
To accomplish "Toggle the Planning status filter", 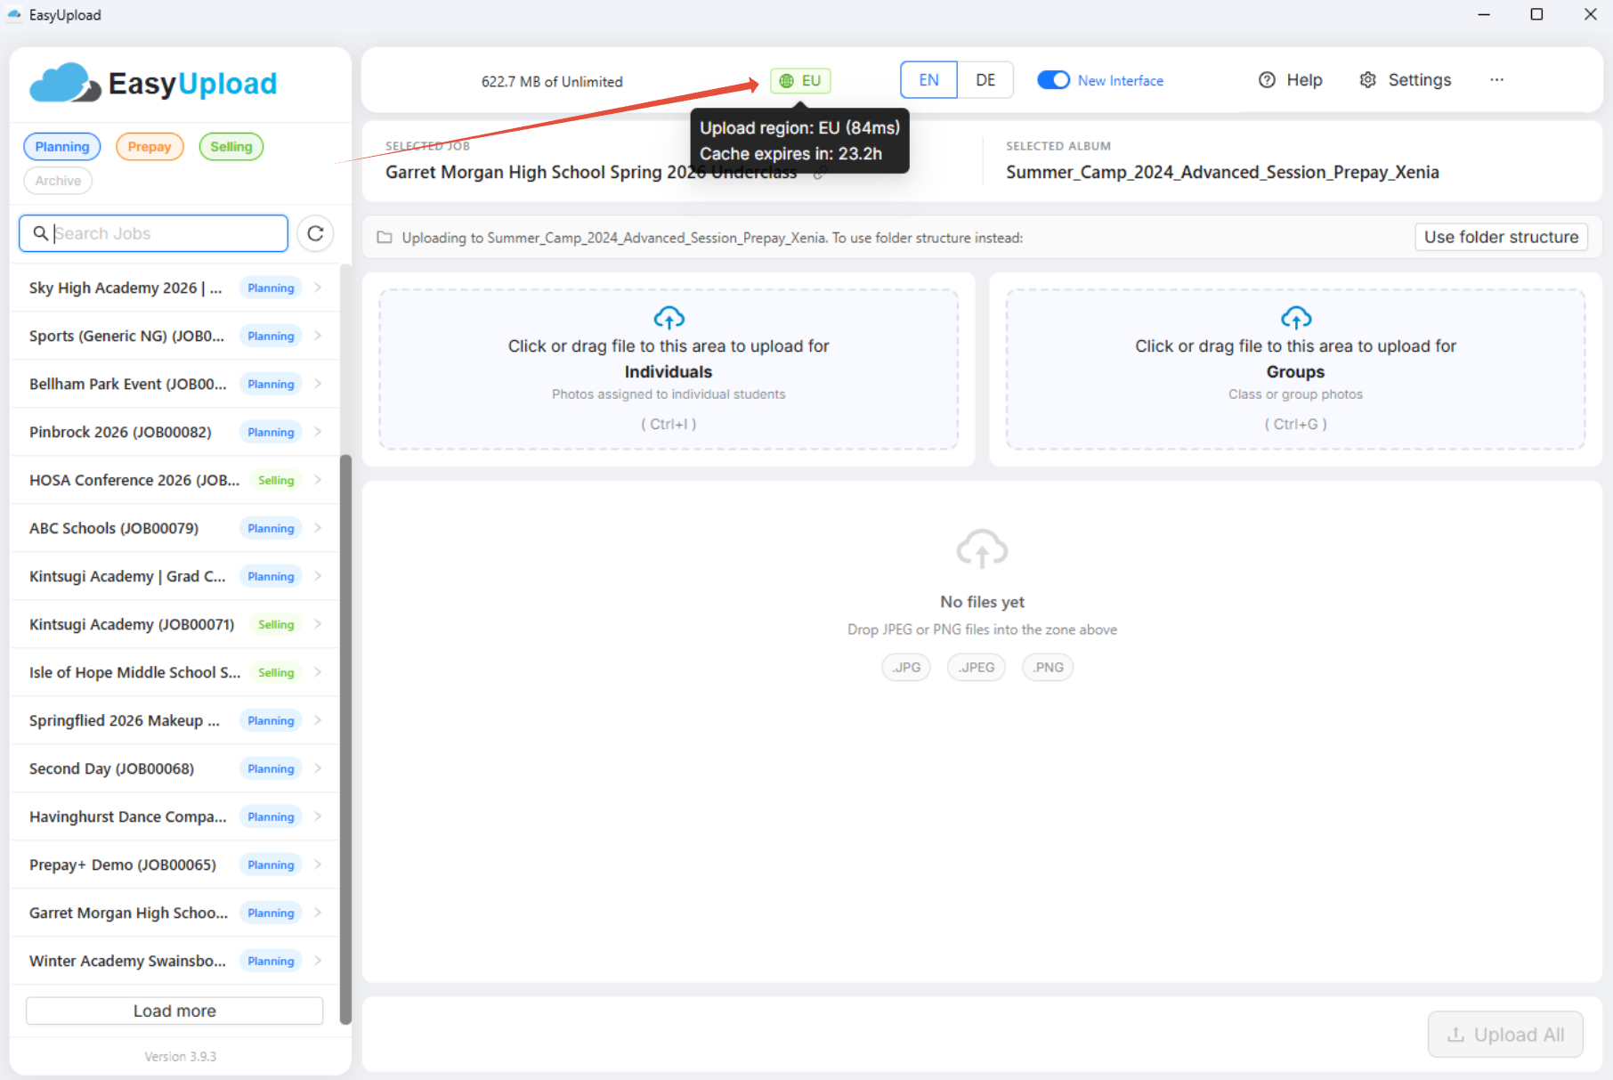I will 62,147.
